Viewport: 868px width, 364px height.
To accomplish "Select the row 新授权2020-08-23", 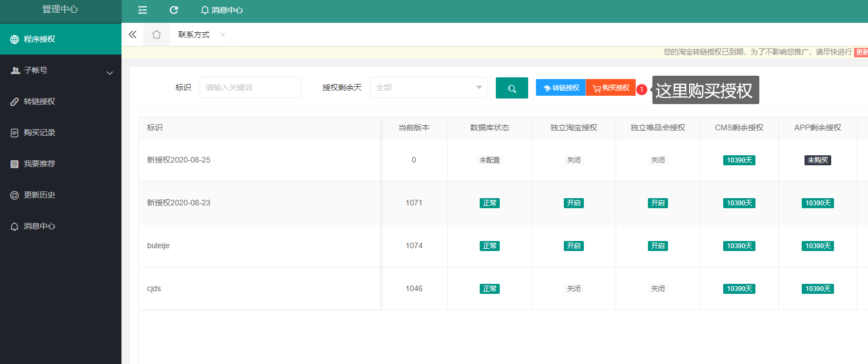I will (x=179, y=203).
